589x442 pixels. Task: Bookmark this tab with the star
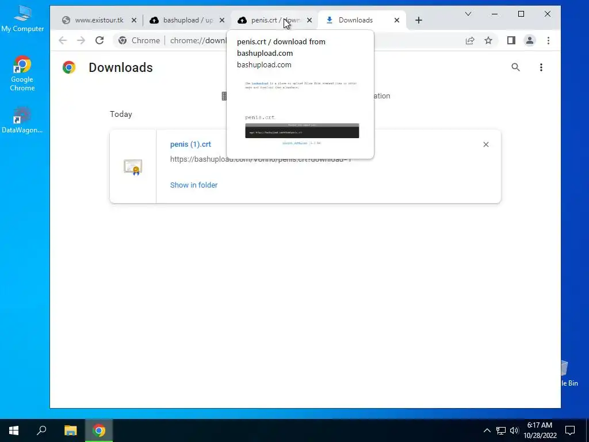488,41
